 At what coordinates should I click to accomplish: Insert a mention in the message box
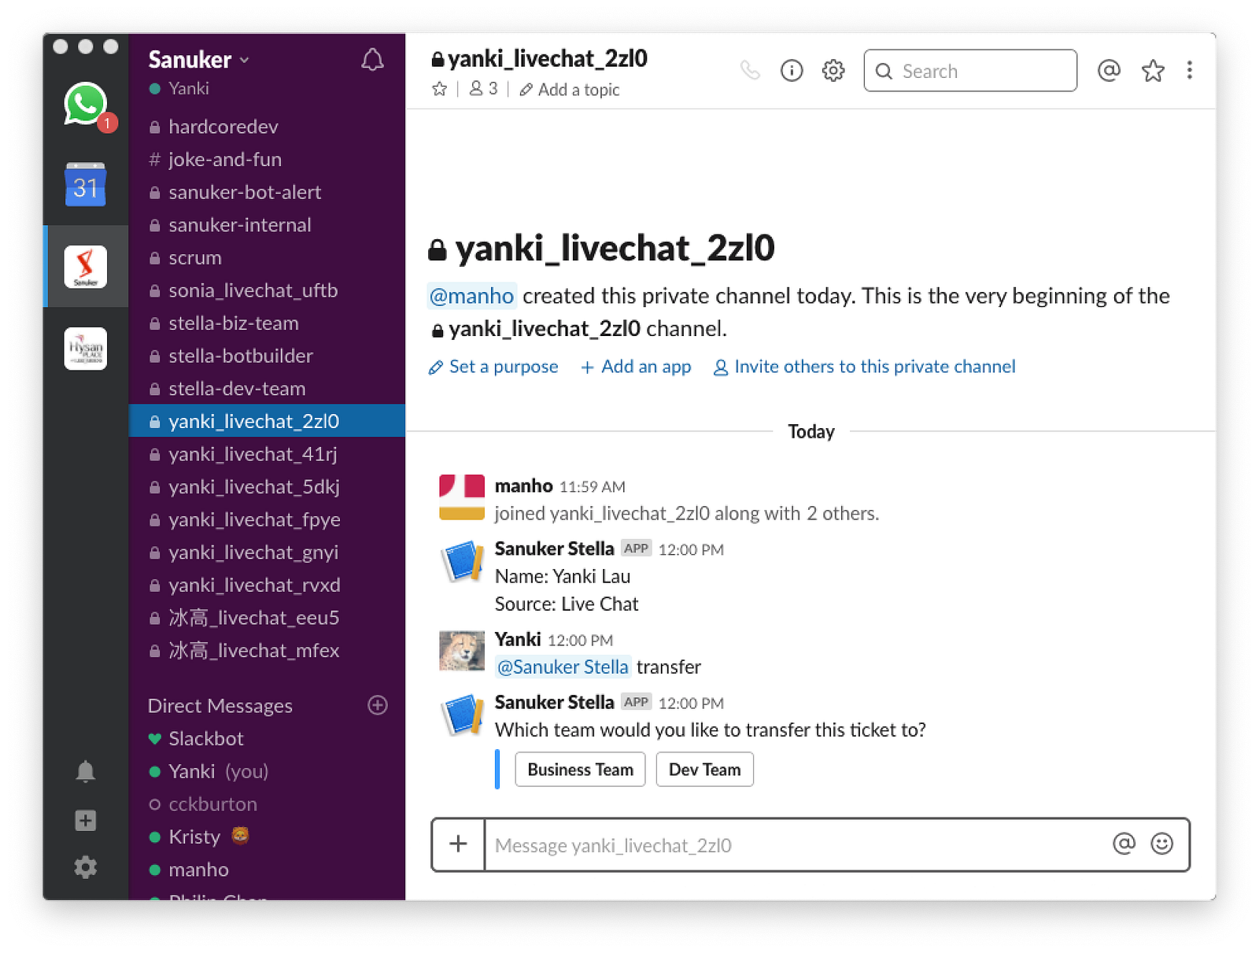point(1124,844)
